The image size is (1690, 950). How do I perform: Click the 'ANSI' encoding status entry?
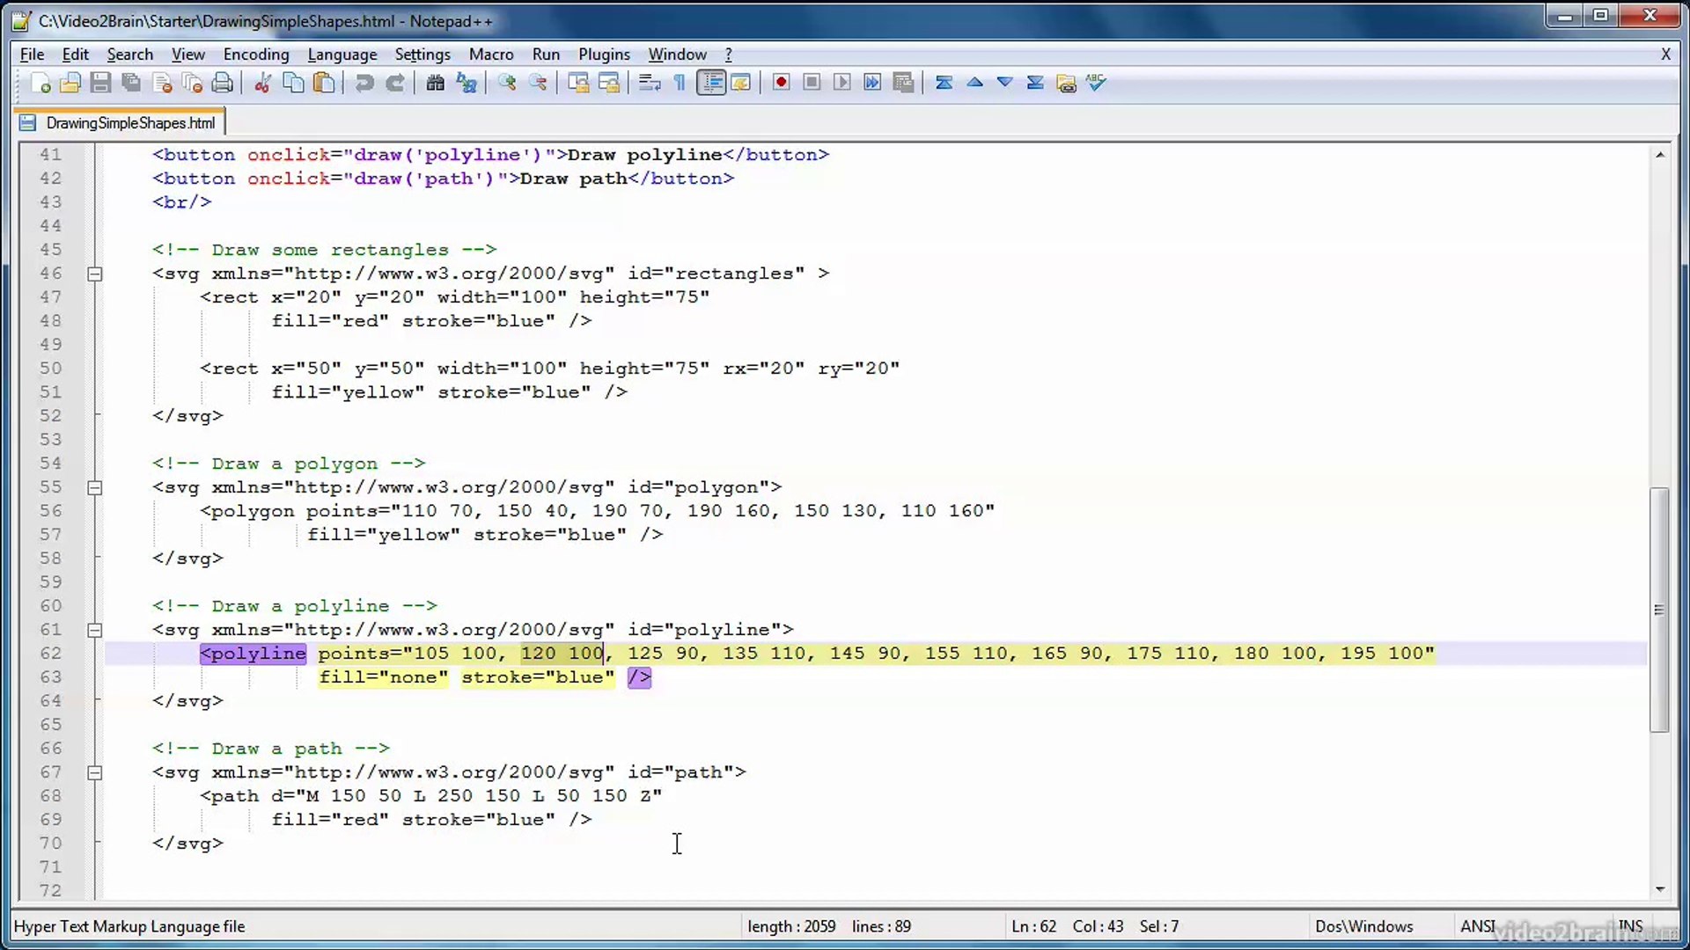pyautogui.click(x=1478, y=926)
